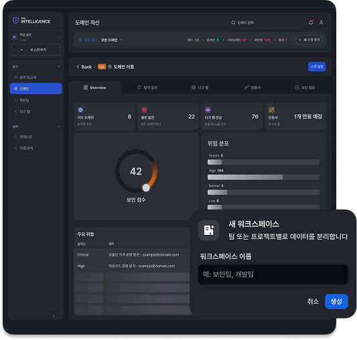Click the blue 생성 button

336,301
